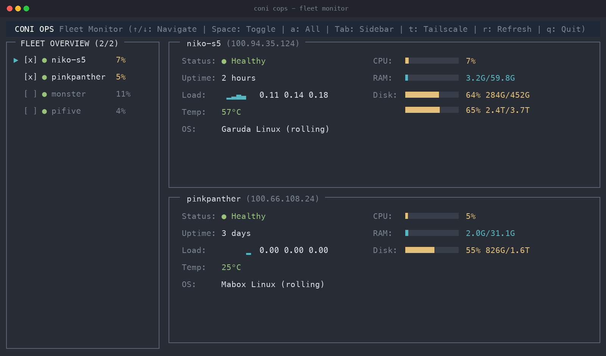The height and width of the screenshot is (356, 606).
Task: Click the load sparkline in niko-s5 panel
Action: (x=236, y=97)
